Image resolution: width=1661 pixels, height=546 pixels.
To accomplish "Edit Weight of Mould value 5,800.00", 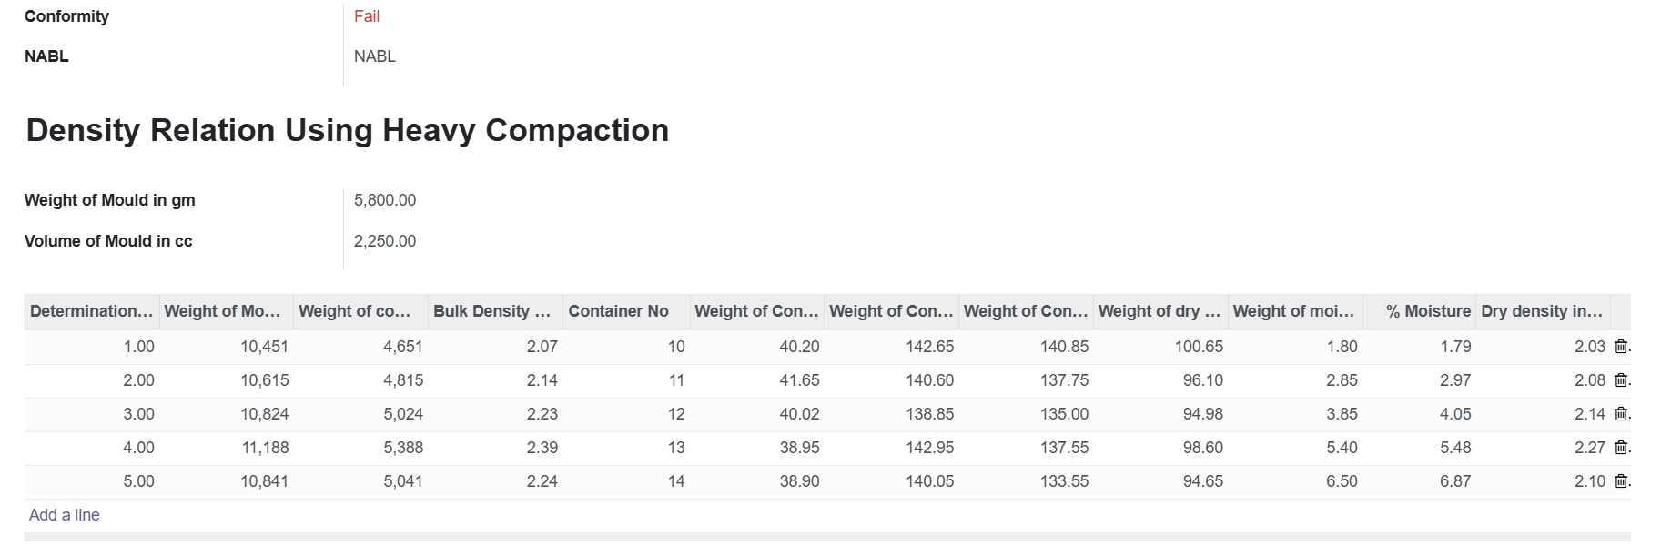I will 385,200.
